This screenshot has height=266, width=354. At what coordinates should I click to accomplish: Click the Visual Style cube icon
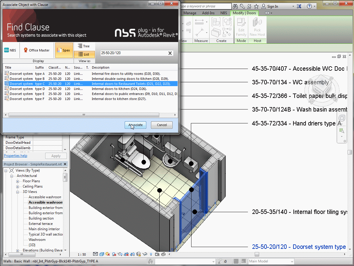tap(102, 254)
